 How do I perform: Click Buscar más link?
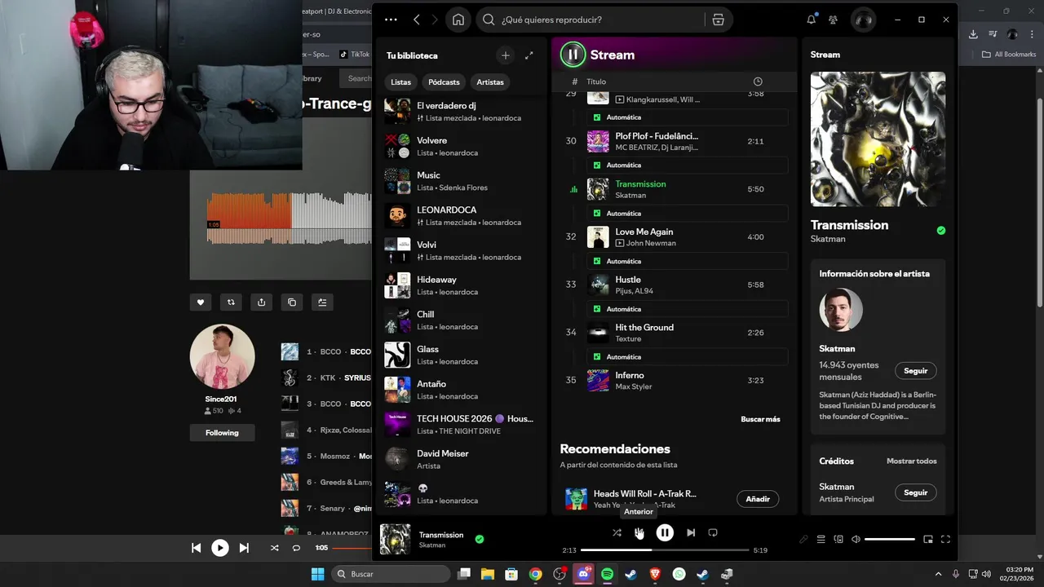pyautogui.click(x=760, y=419)
